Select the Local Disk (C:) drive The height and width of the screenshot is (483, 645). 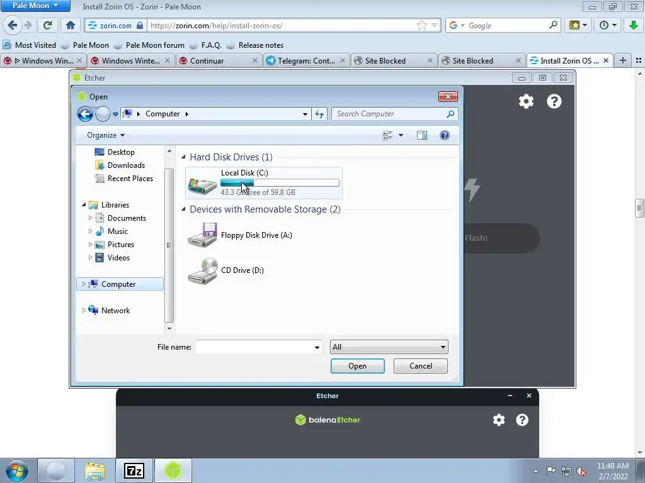264,183
